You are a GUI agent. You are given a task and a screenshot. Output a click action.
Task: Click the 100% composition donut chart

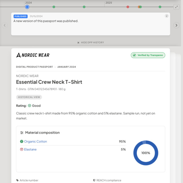pos(146,153)
